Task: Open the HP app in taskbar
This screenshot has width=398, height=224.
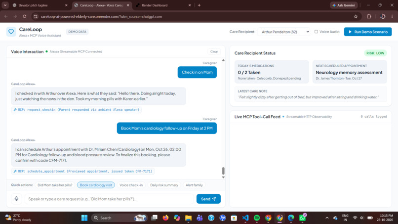Action: (222, 218)
